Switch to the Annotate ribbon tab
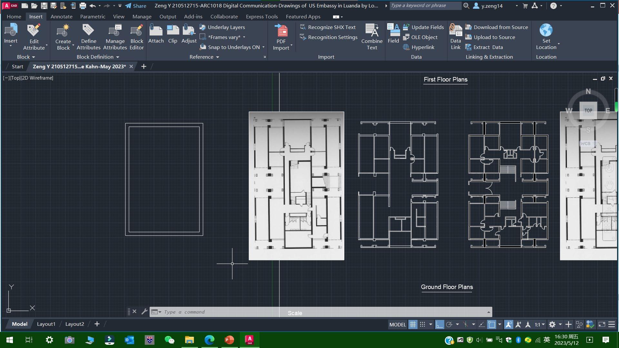This screenshot has width=619, height=348. (61, 16)
